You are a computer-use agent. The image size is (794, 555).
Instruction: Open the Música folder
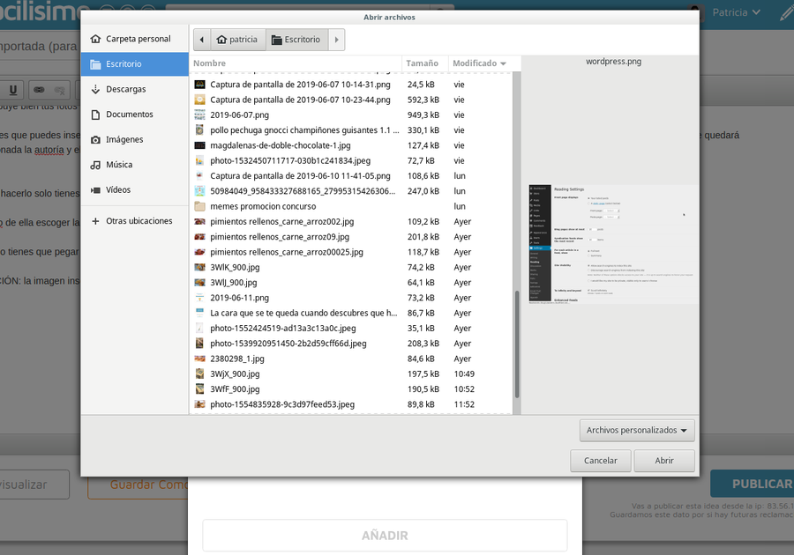click(119, 165)
